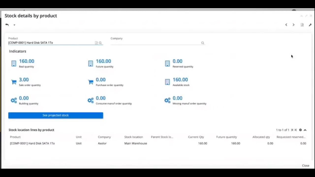Open the document icon in top toolbar
The image size is (315, 177).
pos(302,25)
